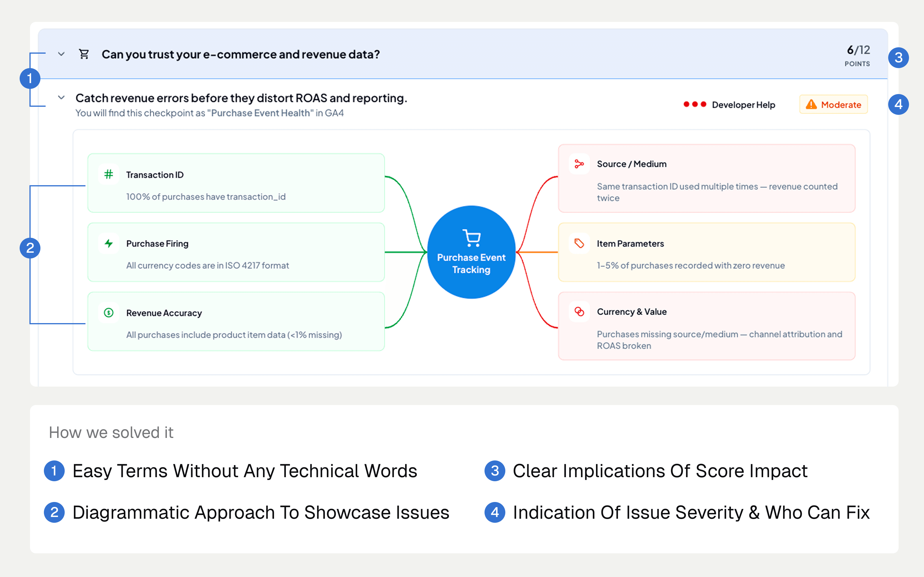The height and width of the screenshot is (577, 924).
Task: Click 'Purchases missing source/medium' description text
Action: pos(719,340)
